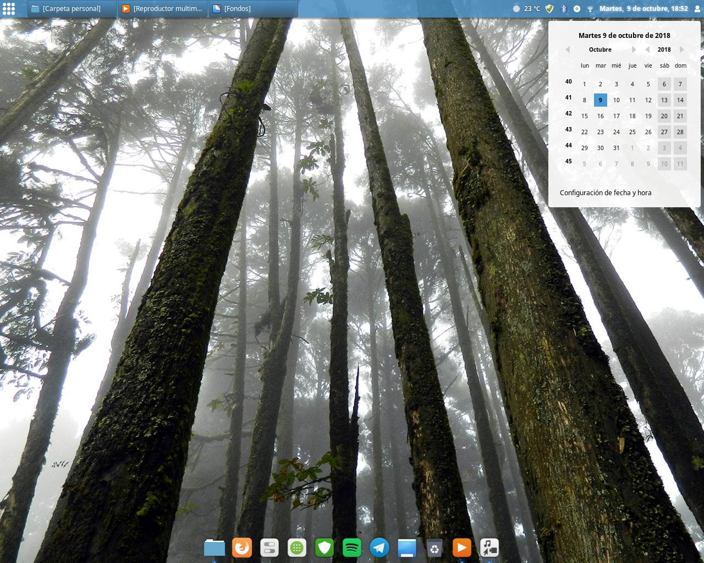Viewport: 704px width, 563px height.
Task: Open the orange media player in dock
Action: [462, 548]
